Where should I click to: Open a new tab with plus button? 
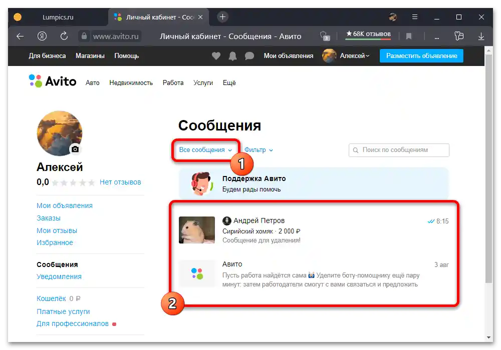[x=223, y=17]
